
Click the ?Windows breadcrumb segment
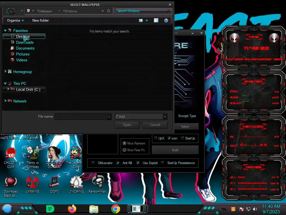click(70, 11)
